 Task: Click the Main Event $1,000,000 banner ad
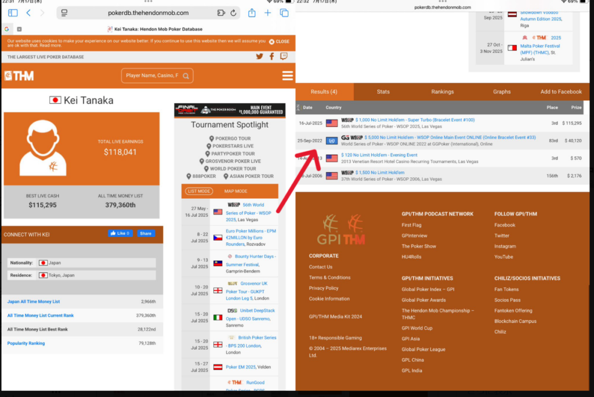point(230,110)
